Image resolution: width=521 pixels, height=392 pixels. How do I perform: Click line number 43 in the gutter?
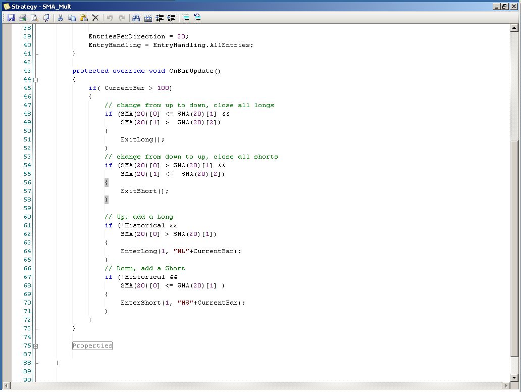point(27,71)
